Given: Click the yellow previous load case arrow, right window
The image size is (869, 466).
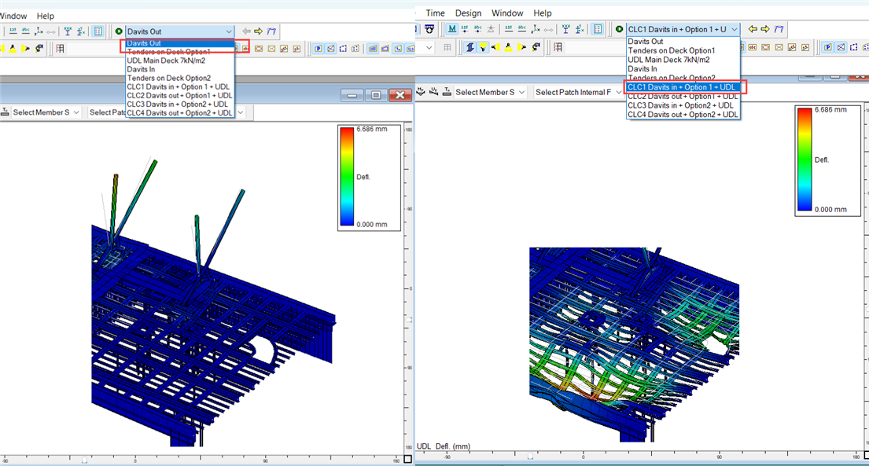Looking at the screenshot, I should (753, 29).
